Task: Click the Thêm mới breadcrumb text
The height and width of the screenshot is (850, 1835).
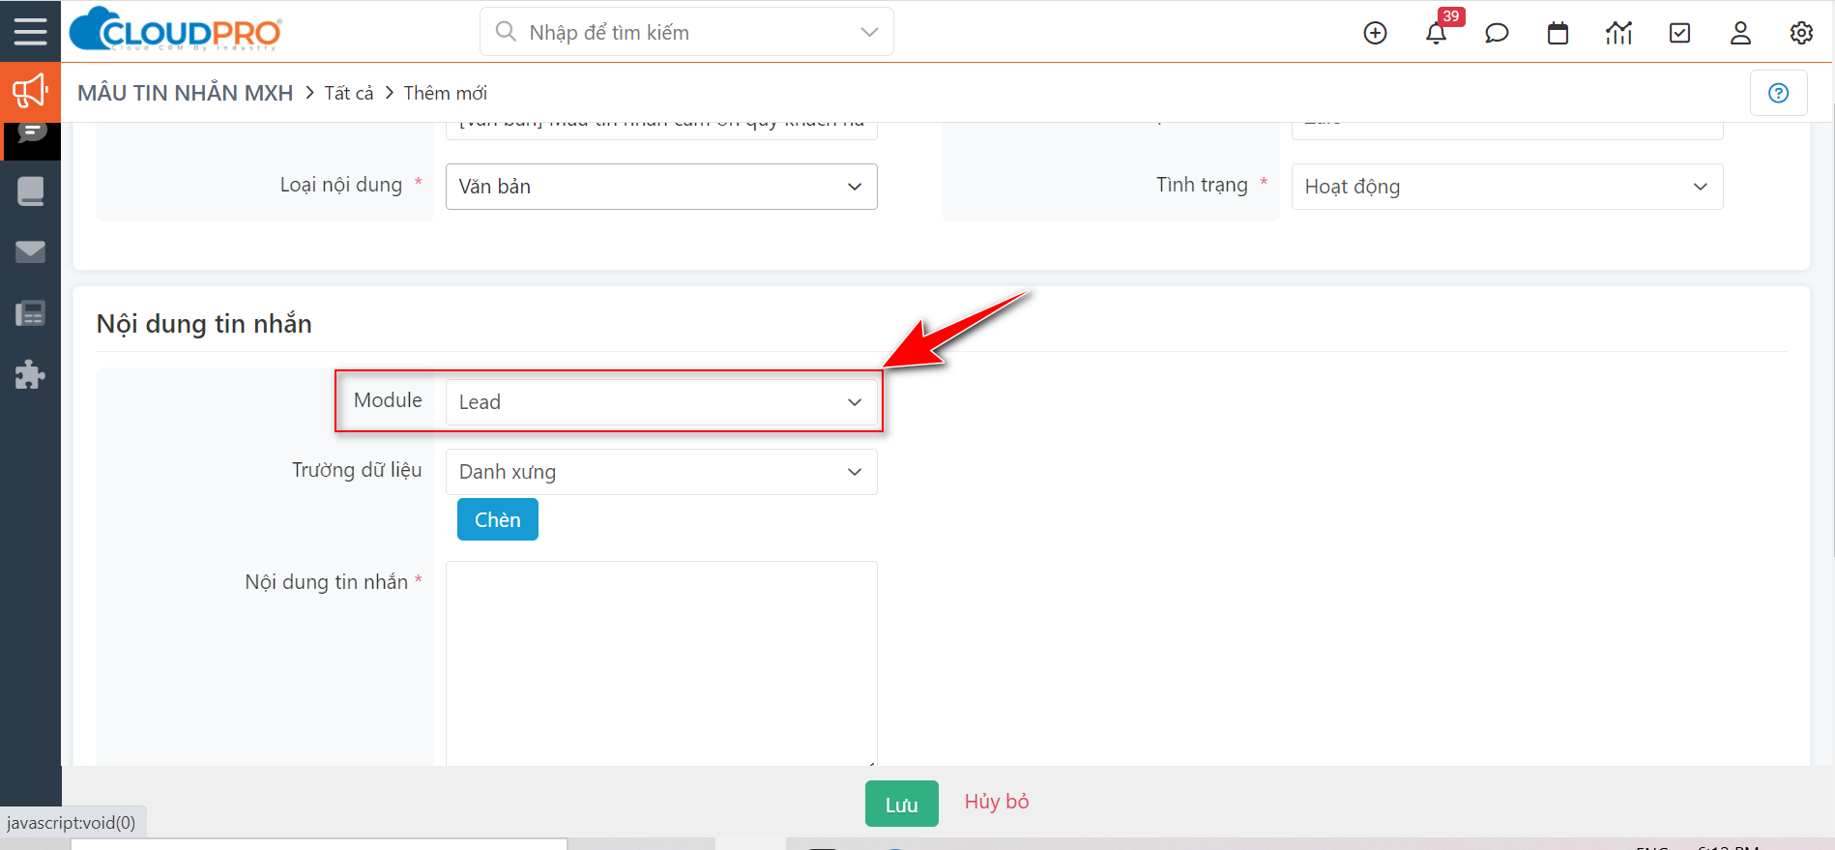Action: [x=446, y=93]
